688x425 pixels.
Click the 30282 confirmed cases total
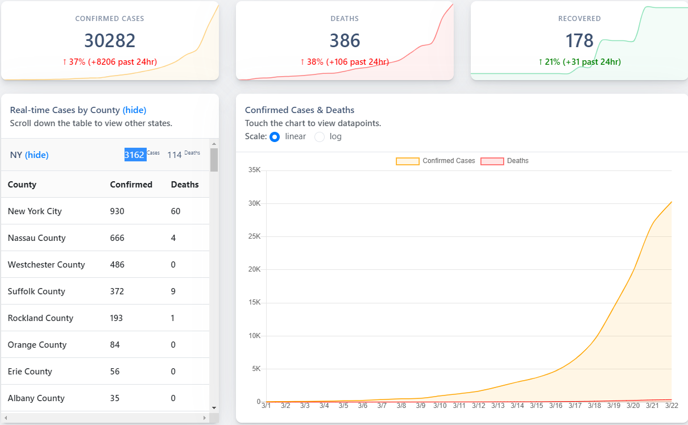(110, 40)
